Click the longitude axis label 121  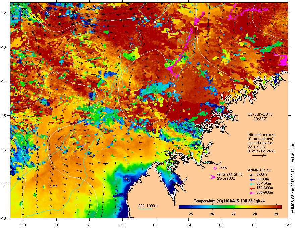pyautogui.click(x=89, y=225)
